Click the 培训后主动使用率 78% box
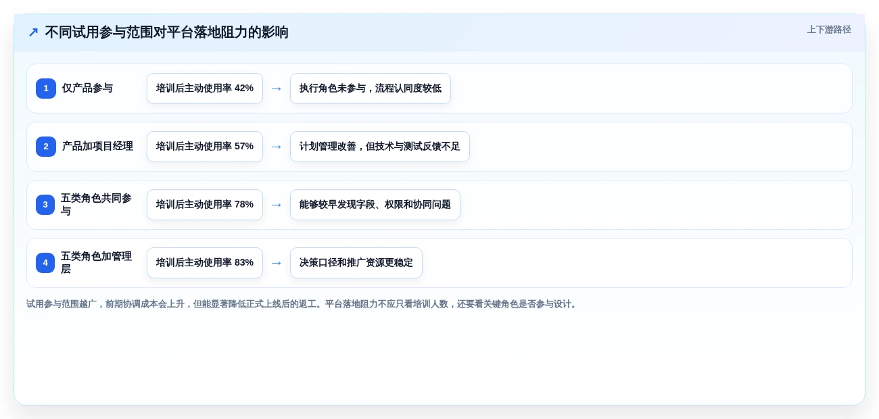Image resolution: width=879 pixels, height=419 pixels. coord(205,205)
